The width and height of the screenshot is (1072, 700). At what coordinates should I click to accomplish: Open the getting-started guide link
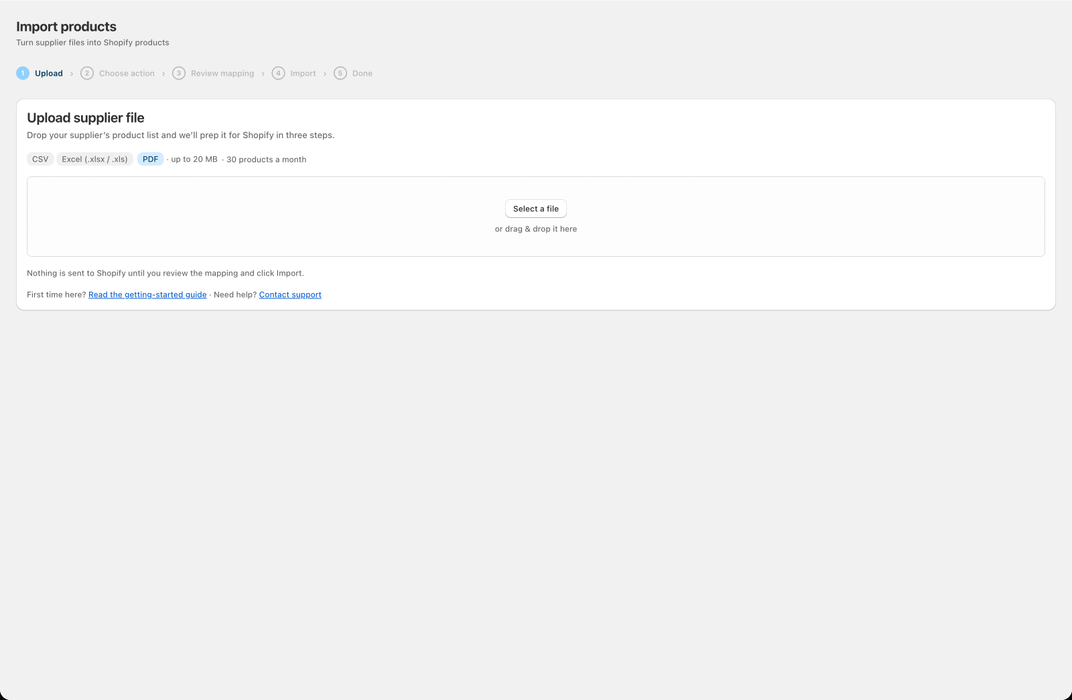pyautogui.click(x=147, y=295)
